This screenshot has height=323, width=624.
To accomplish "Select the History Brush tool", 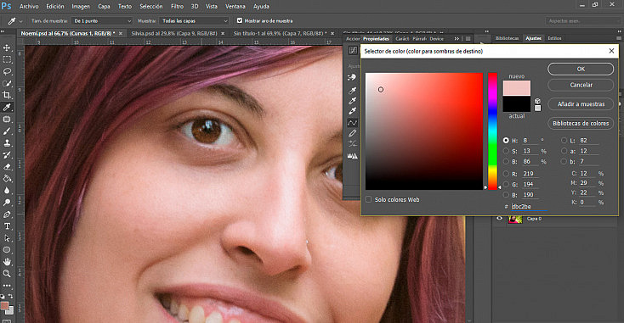I will [7, 155].
